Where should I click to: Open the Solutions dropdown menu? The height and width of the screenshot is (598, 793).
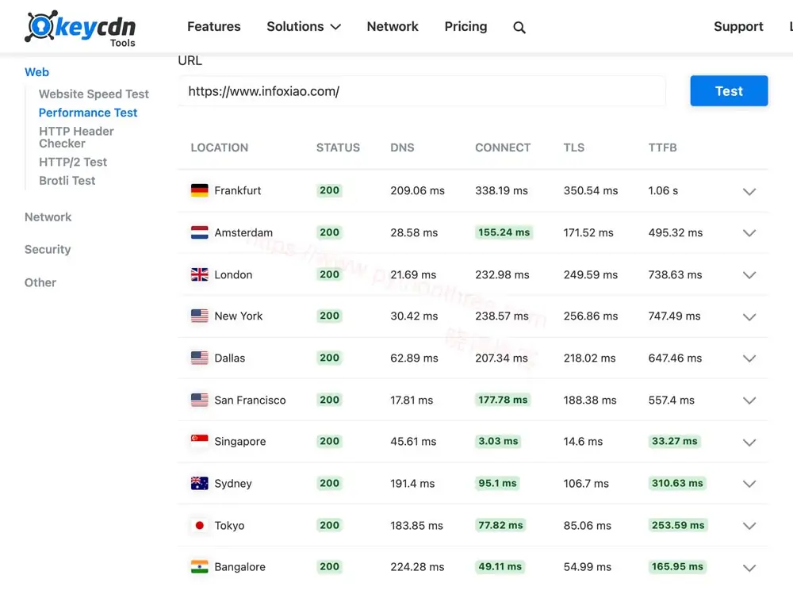(x=303, y=27)
